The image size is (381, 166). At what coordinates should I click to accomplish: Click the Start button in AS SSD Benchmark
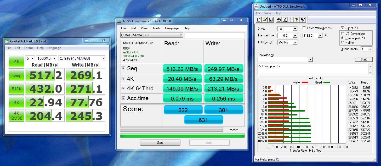(x=160, y=143)
